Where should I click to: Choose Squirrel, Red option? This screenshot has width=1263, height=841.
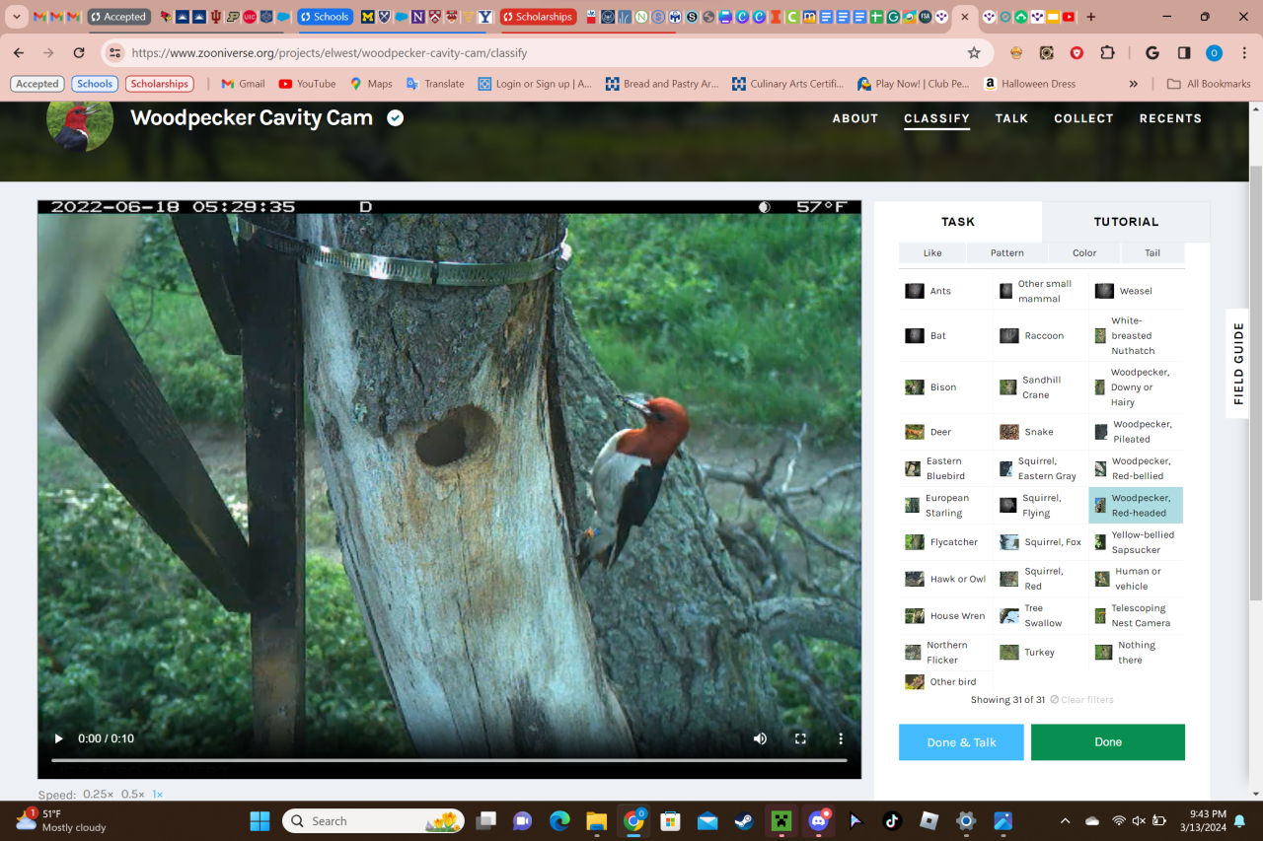[x=1041, y=579]
